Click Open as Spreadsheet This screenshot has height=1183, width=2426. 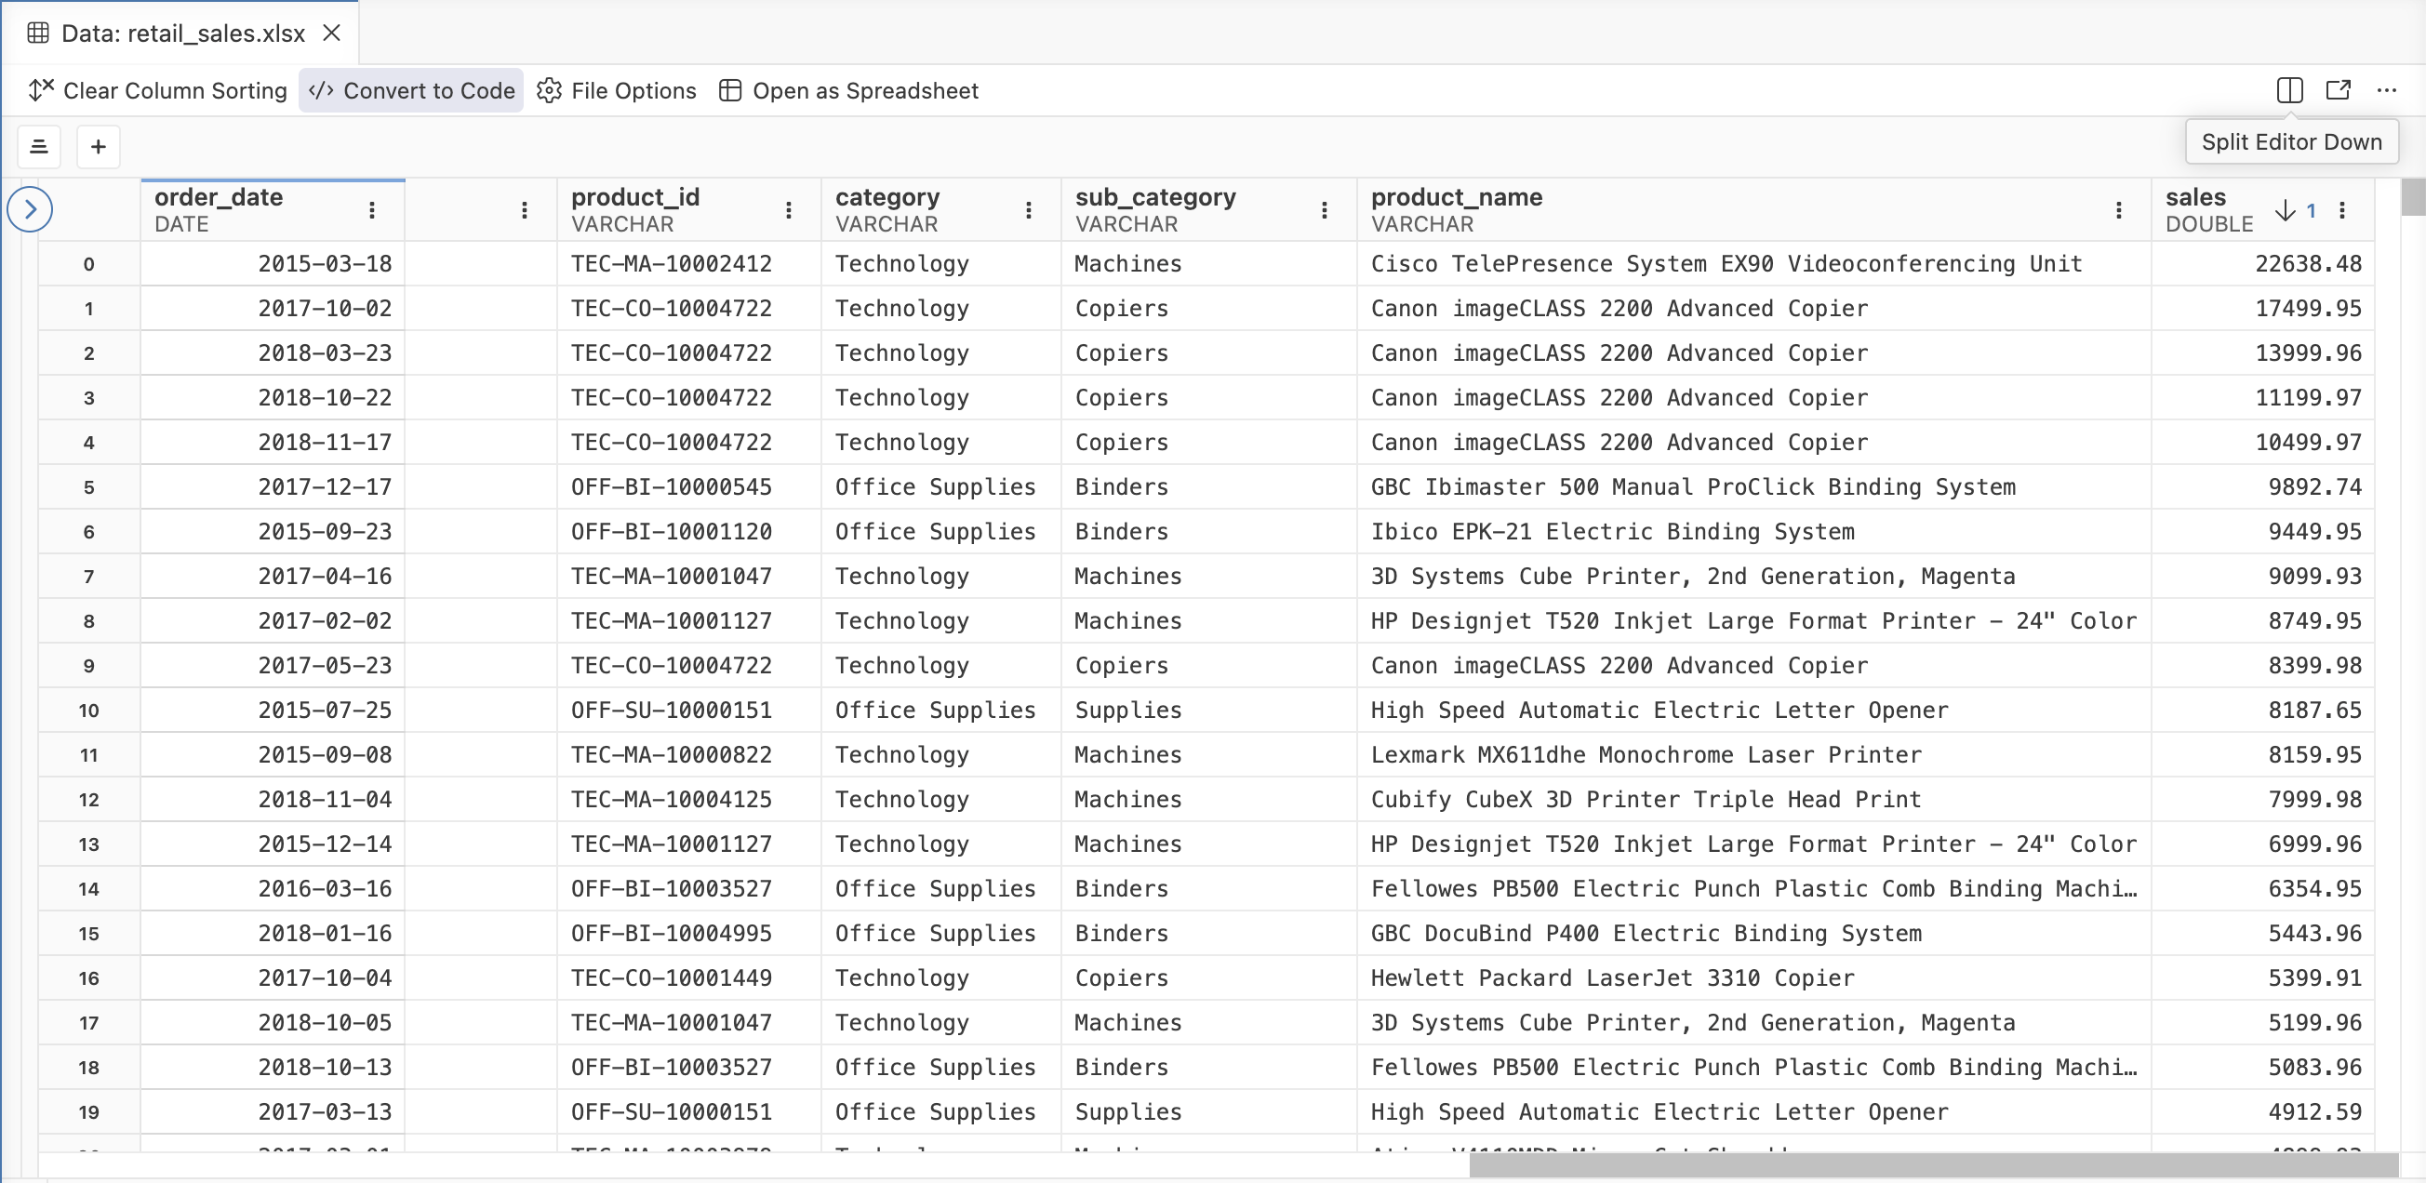point(849,90)
